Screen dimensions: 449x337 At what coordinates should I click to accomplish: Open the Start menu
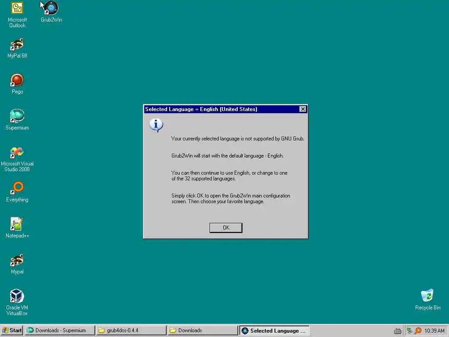12,330
